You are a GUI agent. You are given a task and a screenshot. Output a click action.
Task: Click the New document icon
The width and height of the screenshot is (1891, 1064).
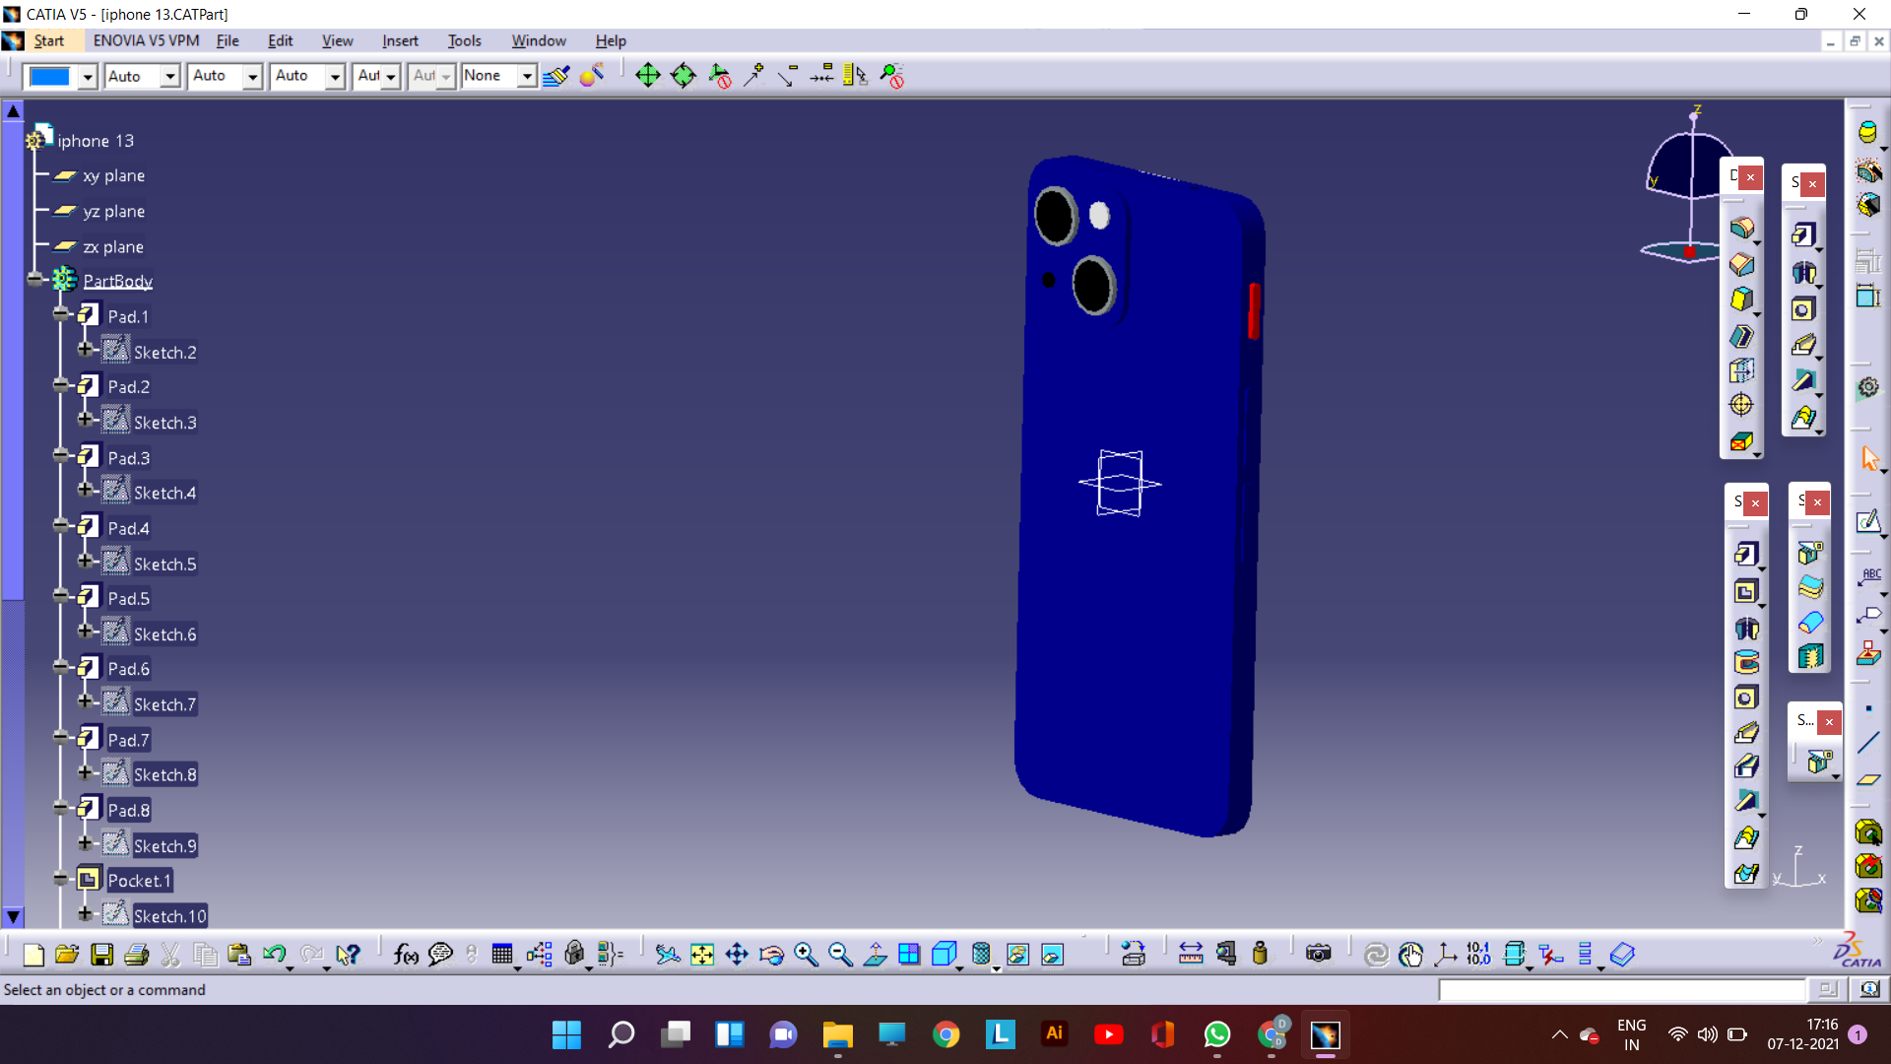tap(33, 954)
